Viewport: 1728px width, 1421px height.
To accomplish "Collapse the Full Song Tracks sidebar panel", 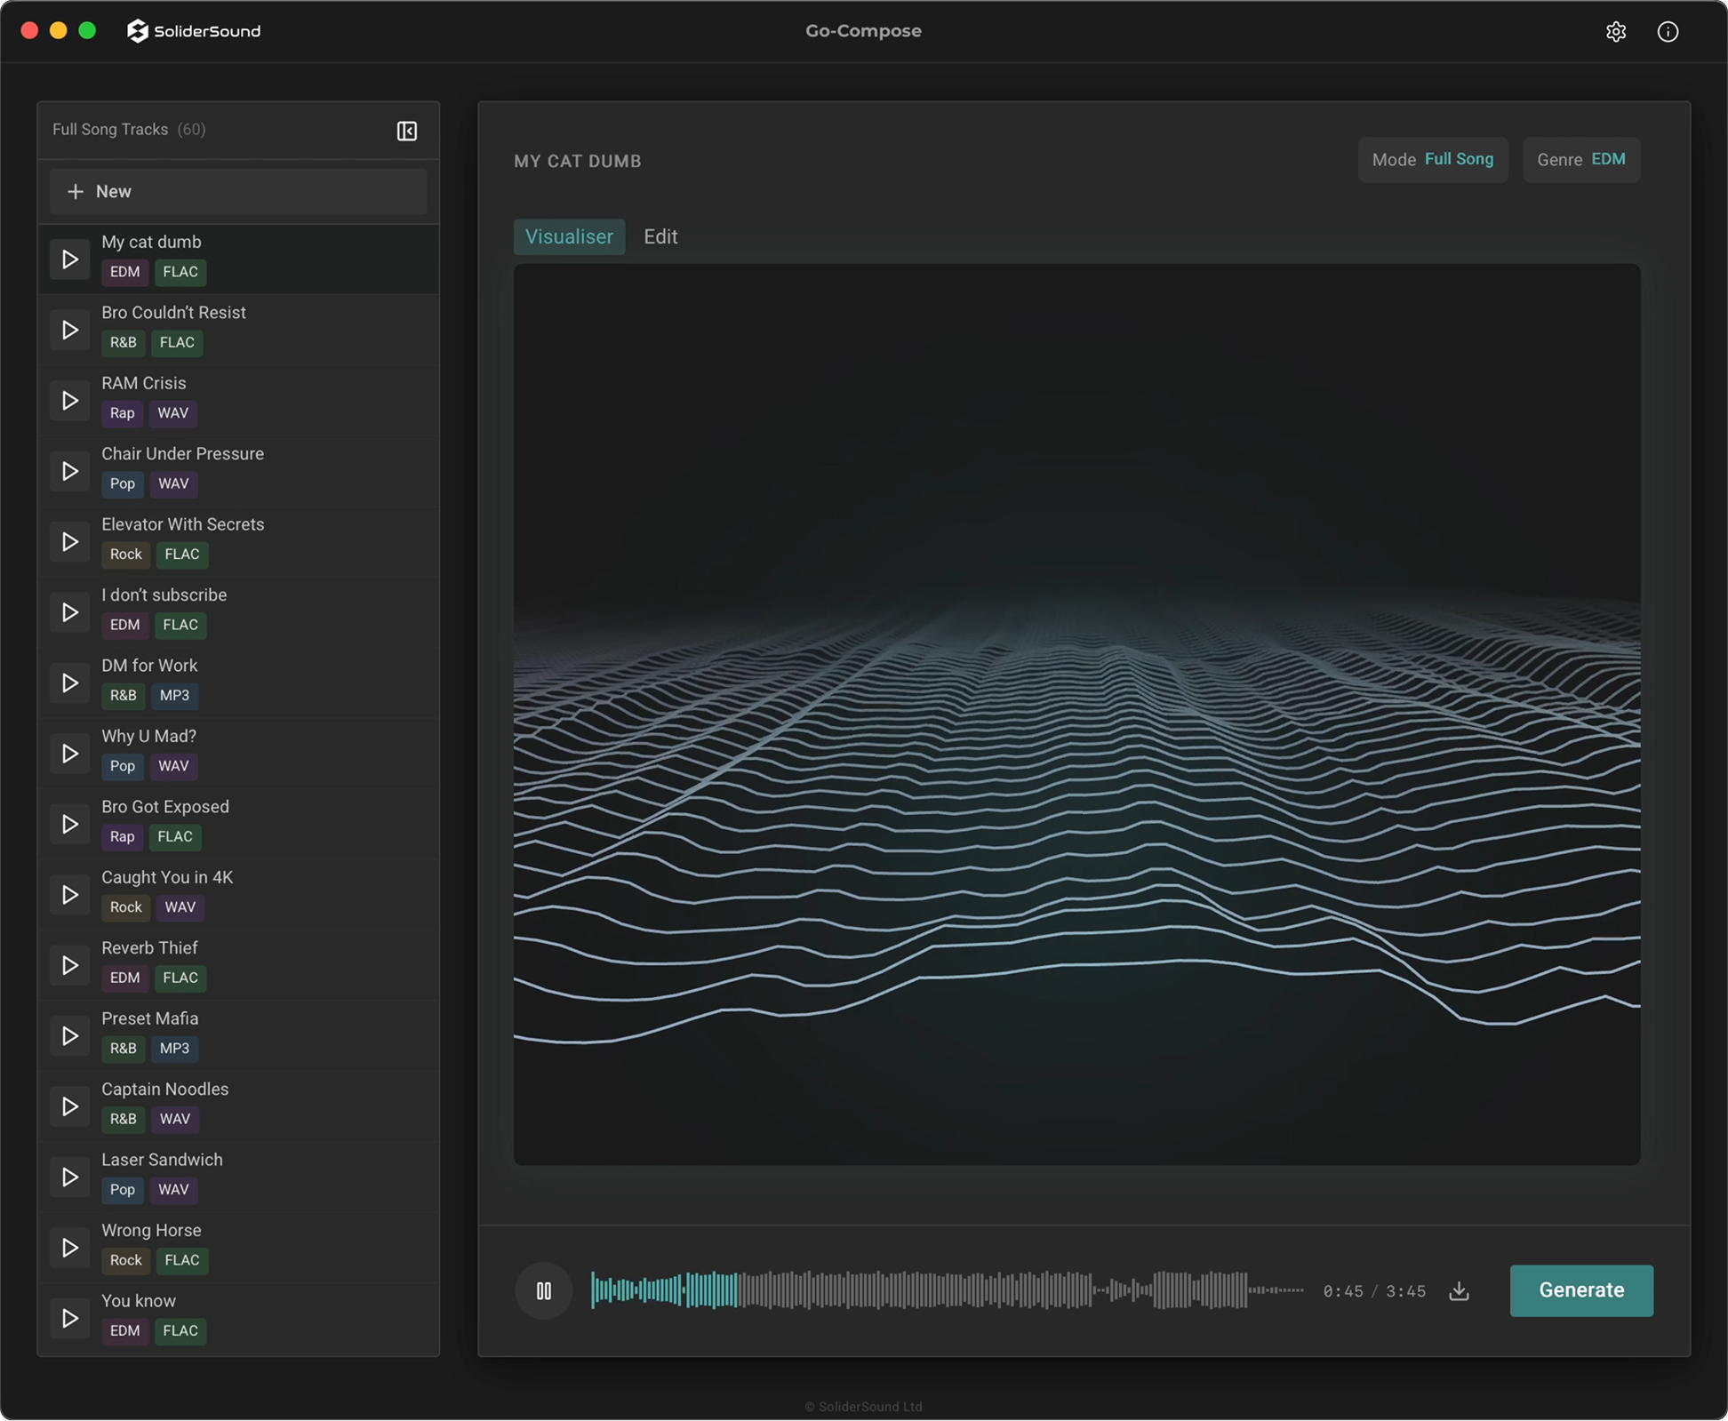I will (x=406, y=131).
